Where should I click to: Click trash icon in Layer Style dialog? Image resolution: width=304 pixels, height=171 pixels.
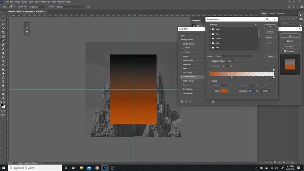[x=213, y=101]
